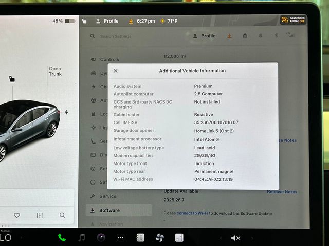329x246 pixels.
Task: Open the Navigation settings menu
Action: (107, 224)
